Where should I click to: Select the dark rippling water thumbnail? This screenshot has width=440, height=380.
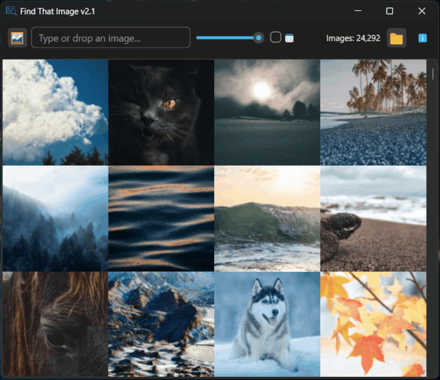tap(161, 218)
